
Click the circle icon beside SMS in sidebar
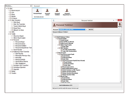pos(10,32)
